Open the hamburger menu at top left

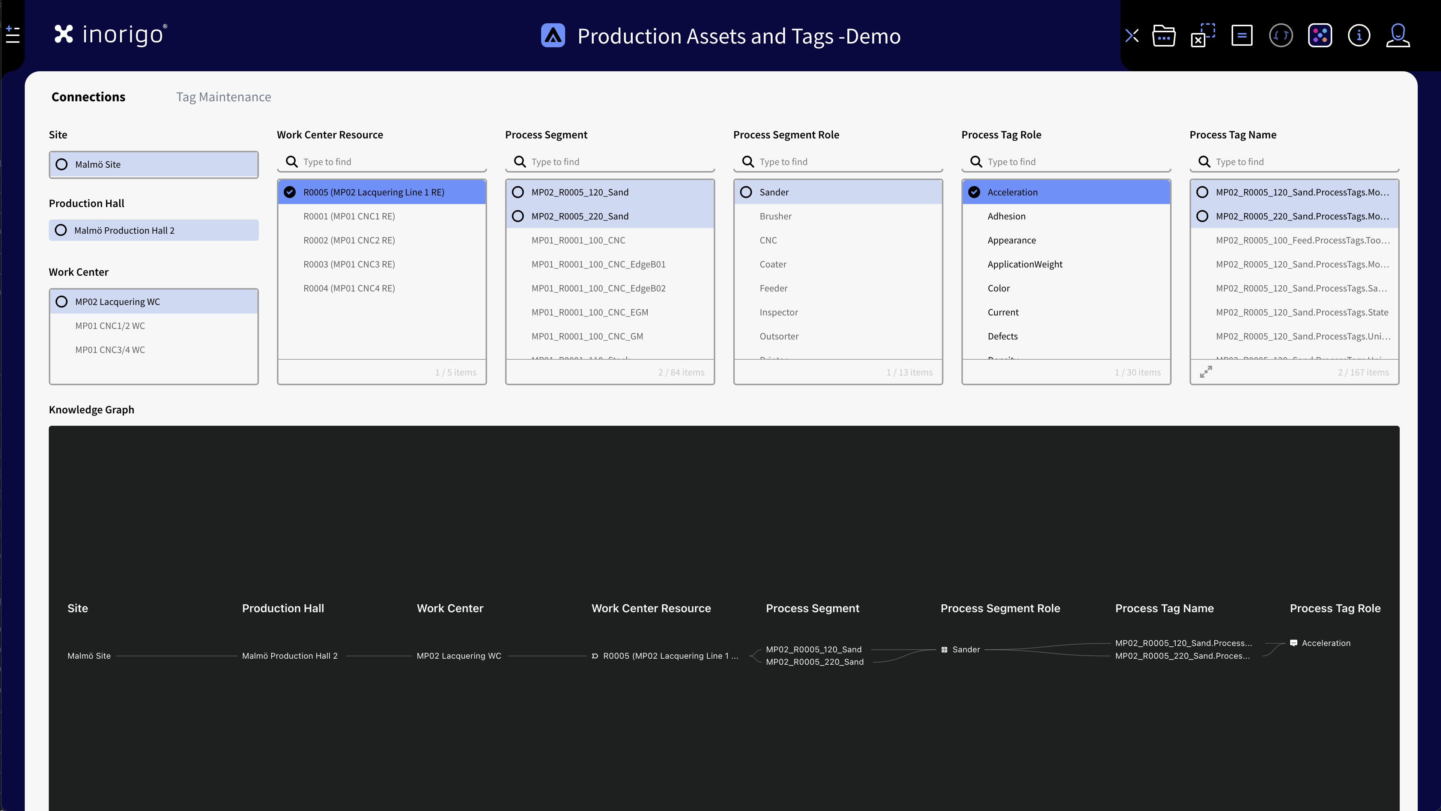(12, 35)
